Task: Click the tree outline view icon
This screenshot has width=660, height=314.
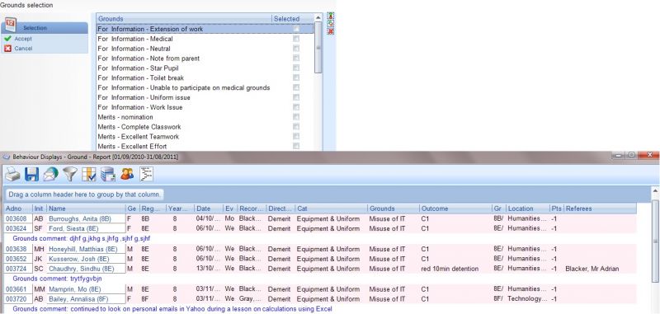Action: point(146,174)
